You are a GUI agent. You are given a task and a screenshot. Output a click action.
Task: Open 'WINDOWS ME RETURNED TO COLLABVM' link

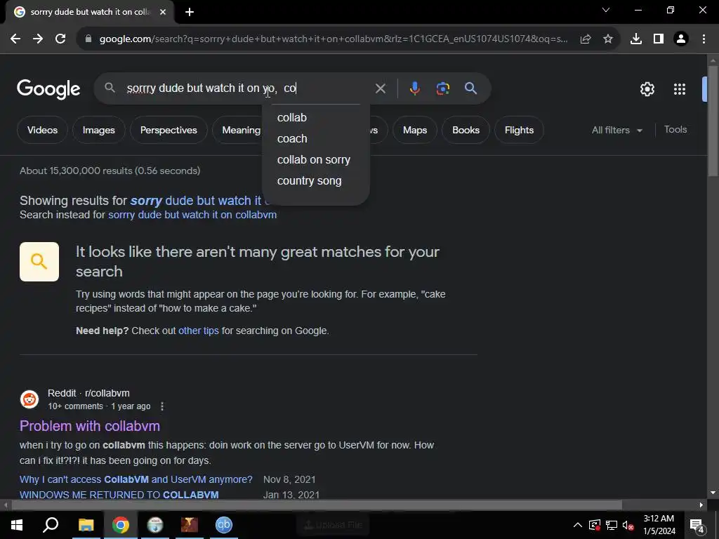[119, 495]
